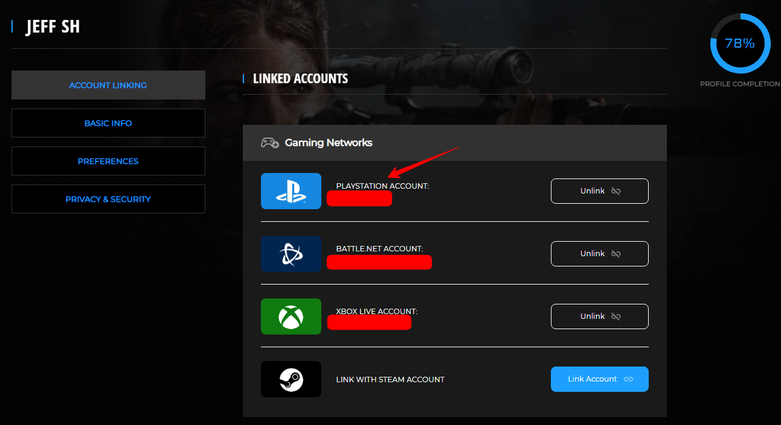Click the PlayStation logo icon
The image size is (781, 425).
click(x=291, y=191)
